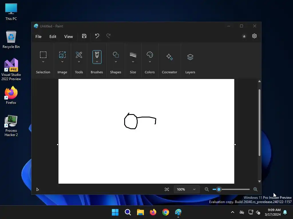The height and width of the screenshot is (219, 293).
Task: Click the Cocreator label
Action: point(169,72)
